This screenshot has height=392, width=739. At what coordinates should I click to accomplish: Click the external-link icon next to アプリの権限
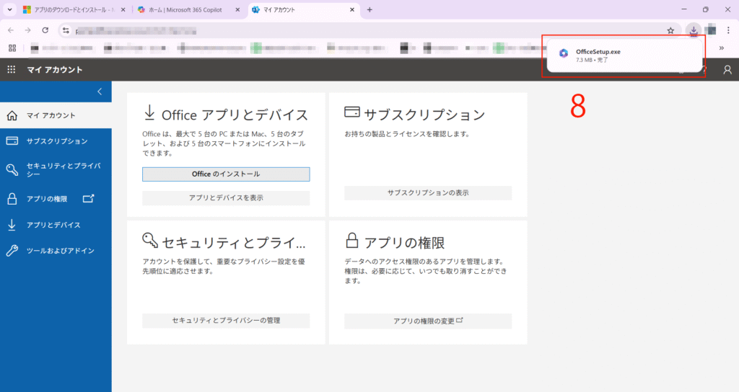[88, 199]
